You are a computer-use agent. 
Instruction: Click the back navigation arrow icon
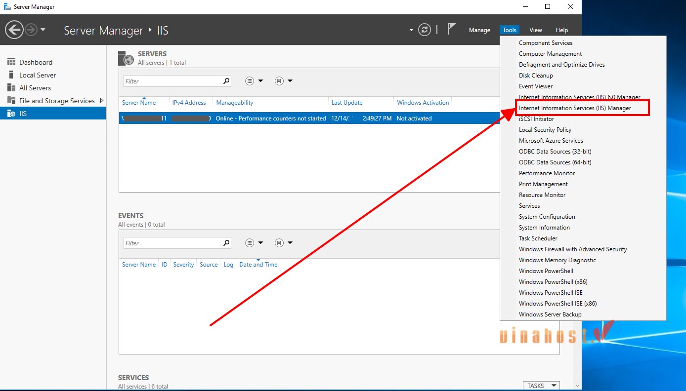[x=14, y=30]
